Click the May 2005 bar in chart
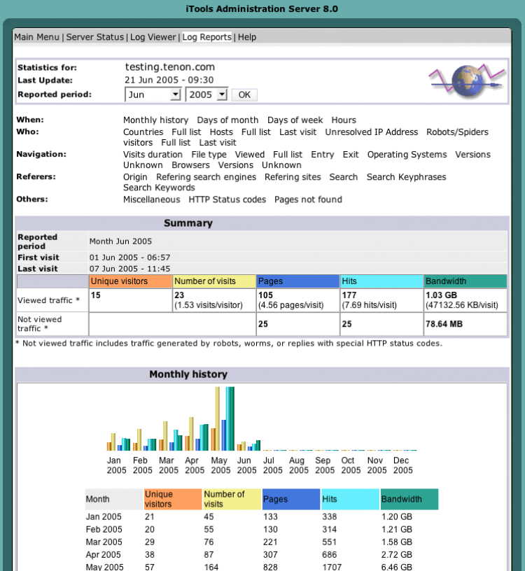This screenshot has width=525, height=571. (223, 418)
